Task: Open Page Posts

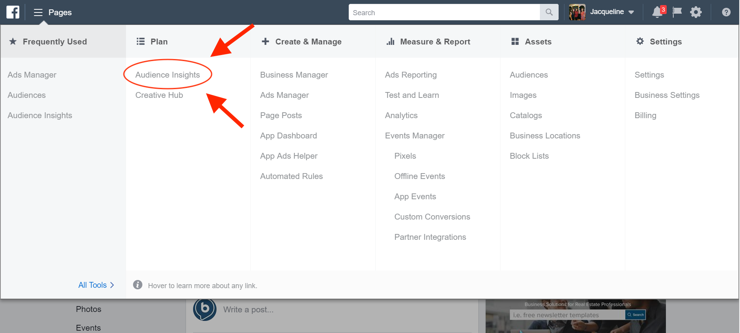Action: [281, 115]
